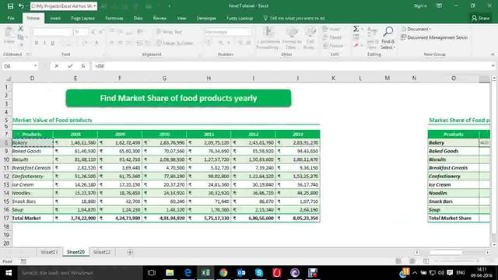Click Merge & Center in Alignment group
Image resolution: width=498 pixels, height=280 pixels.
pos(174,43)
